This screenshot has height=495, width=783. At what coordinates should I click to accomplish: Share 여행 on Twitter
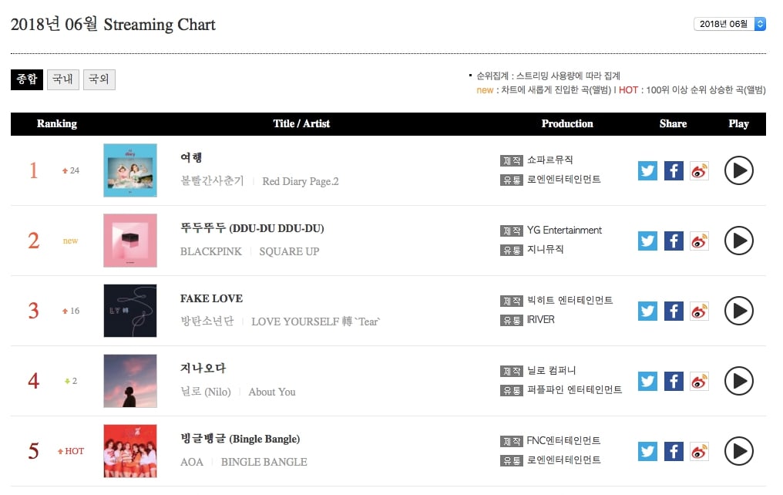pos(647,170)
